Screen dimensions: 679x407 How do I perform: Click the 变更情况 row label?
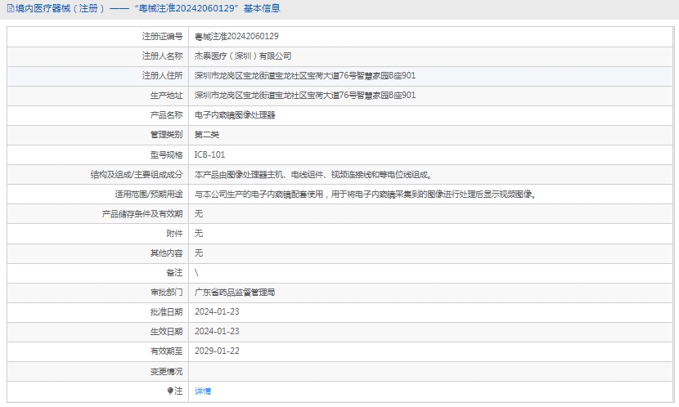coord(166,371)
